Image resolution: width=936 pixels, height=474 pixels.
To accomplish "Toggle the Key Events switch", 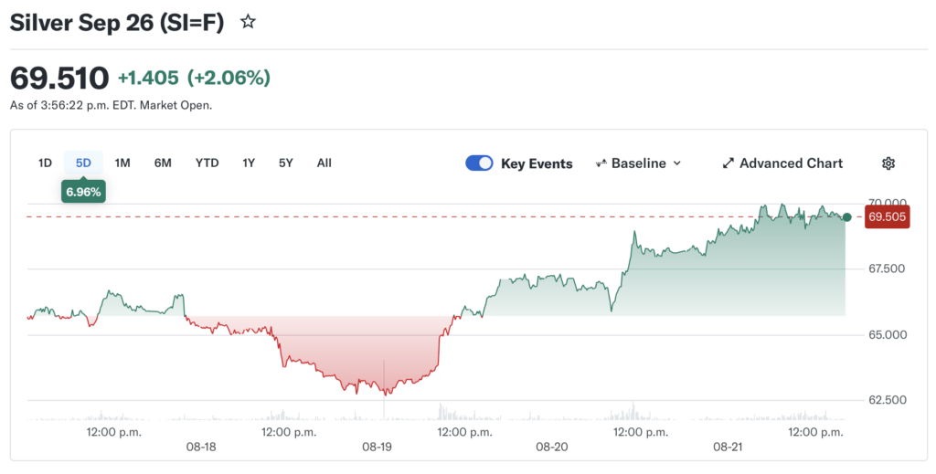I will 479,163.
